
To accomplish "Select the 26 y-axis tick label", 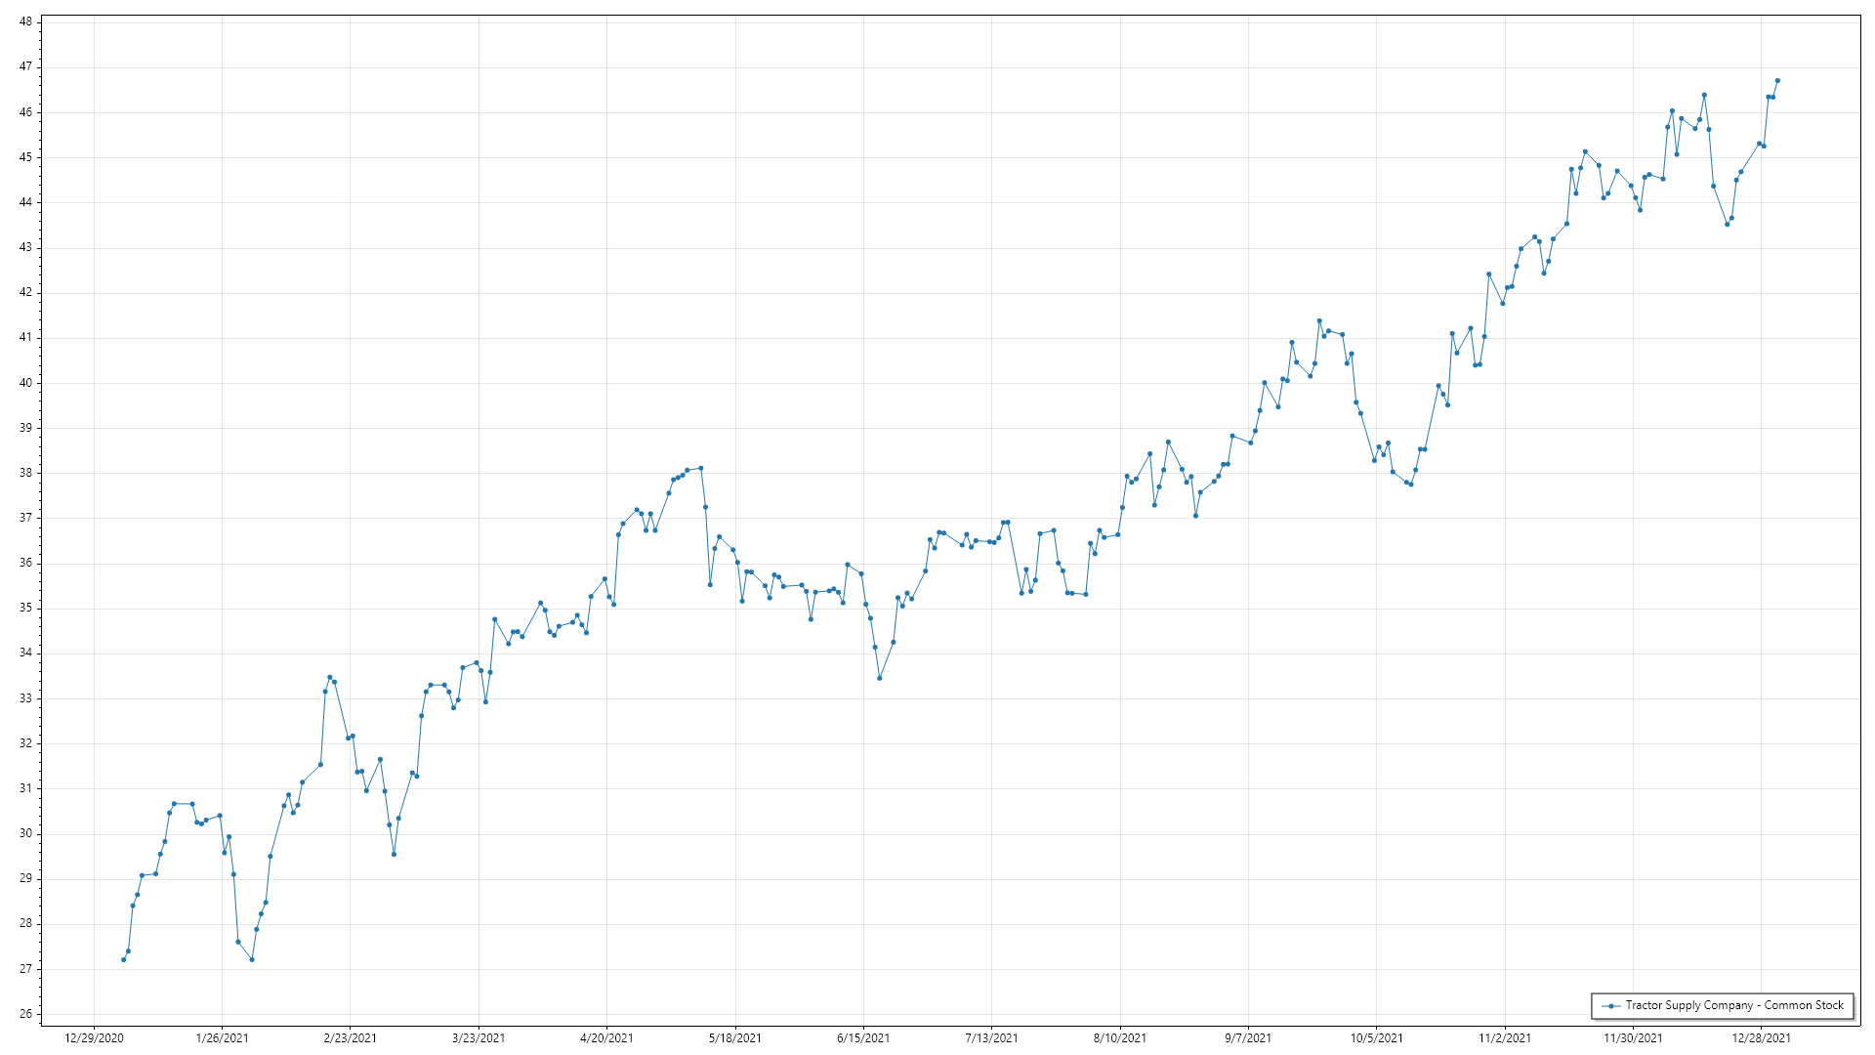I will pos(25,1014).
